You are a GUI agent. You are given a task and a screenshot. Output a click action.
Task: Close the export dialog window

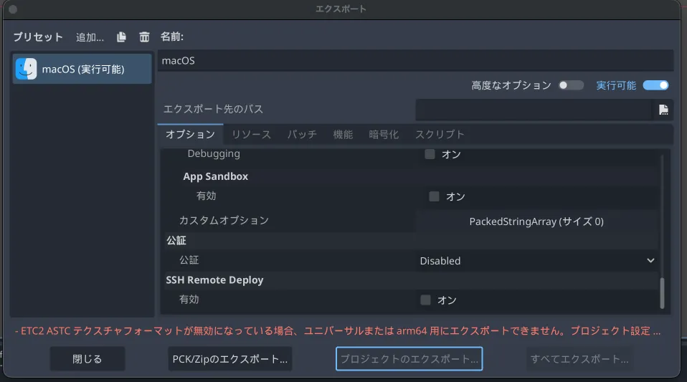point(13,9)
